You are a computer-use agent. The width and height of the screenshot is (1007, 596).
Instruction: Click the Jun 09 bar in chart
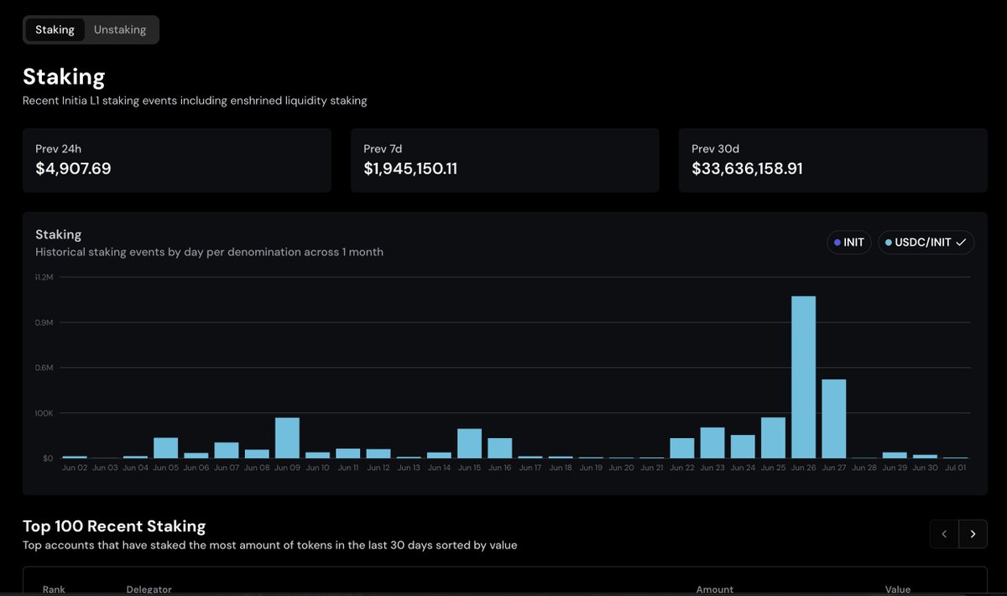click(x=287, y=438)
